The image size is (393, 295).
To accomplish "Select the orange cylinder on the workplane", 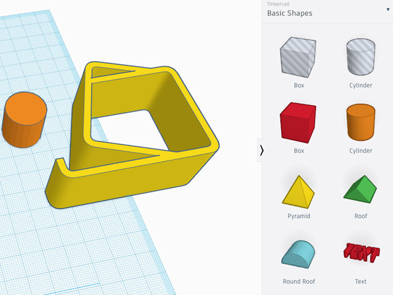I will [x=25, y=121].
